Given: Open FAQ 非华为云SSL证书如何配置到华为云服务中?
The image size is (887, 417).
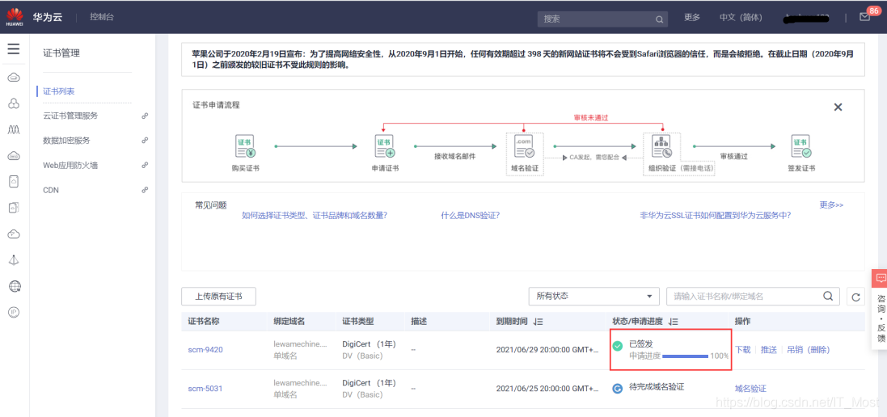Looking at the screenshot, I should tap(715, 215).
